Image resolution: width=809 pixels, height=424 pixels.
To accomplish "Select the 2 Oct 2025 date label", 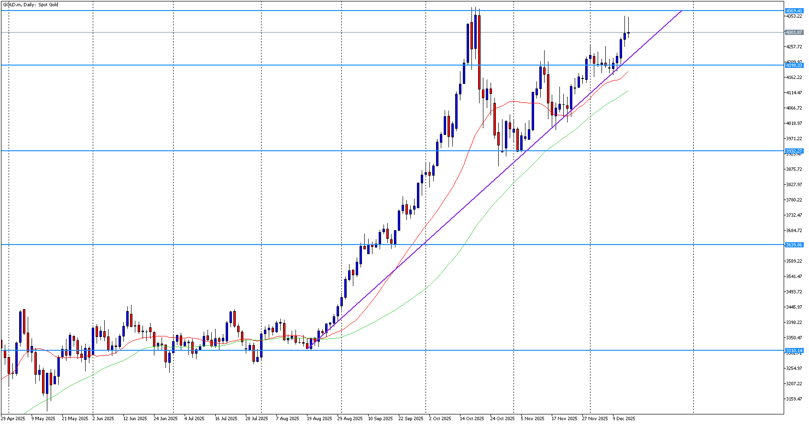I will pyautogui.click(x=440, y=419).
